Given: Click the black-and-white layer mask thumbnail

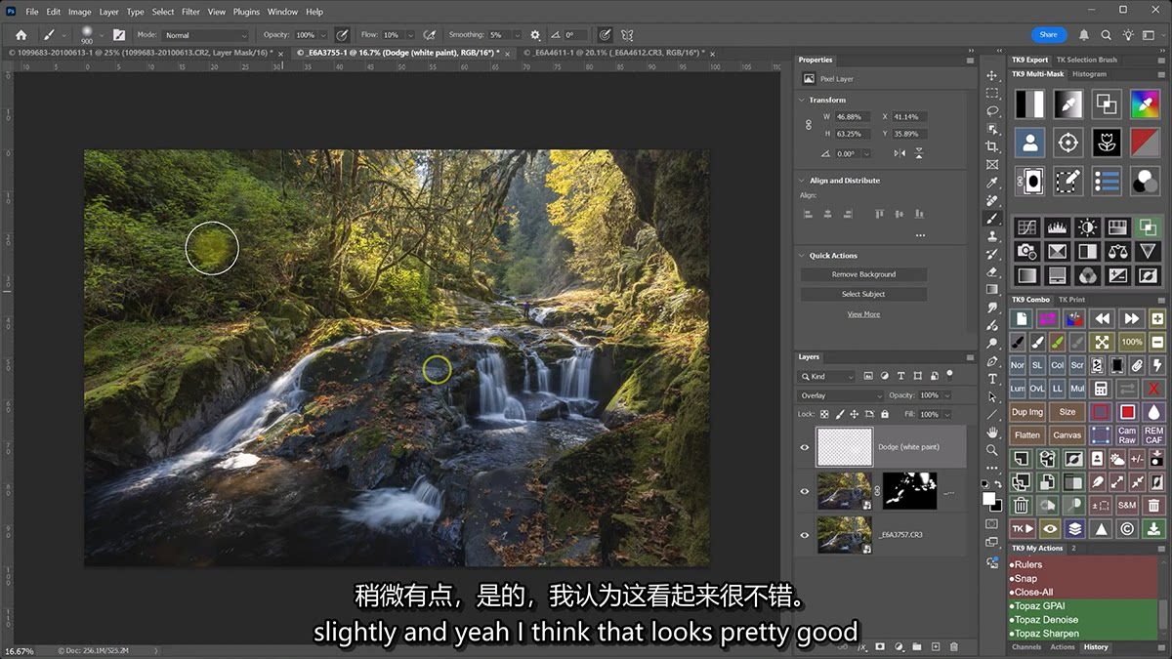Looking at the screenshot, I should tap(909, 491).
